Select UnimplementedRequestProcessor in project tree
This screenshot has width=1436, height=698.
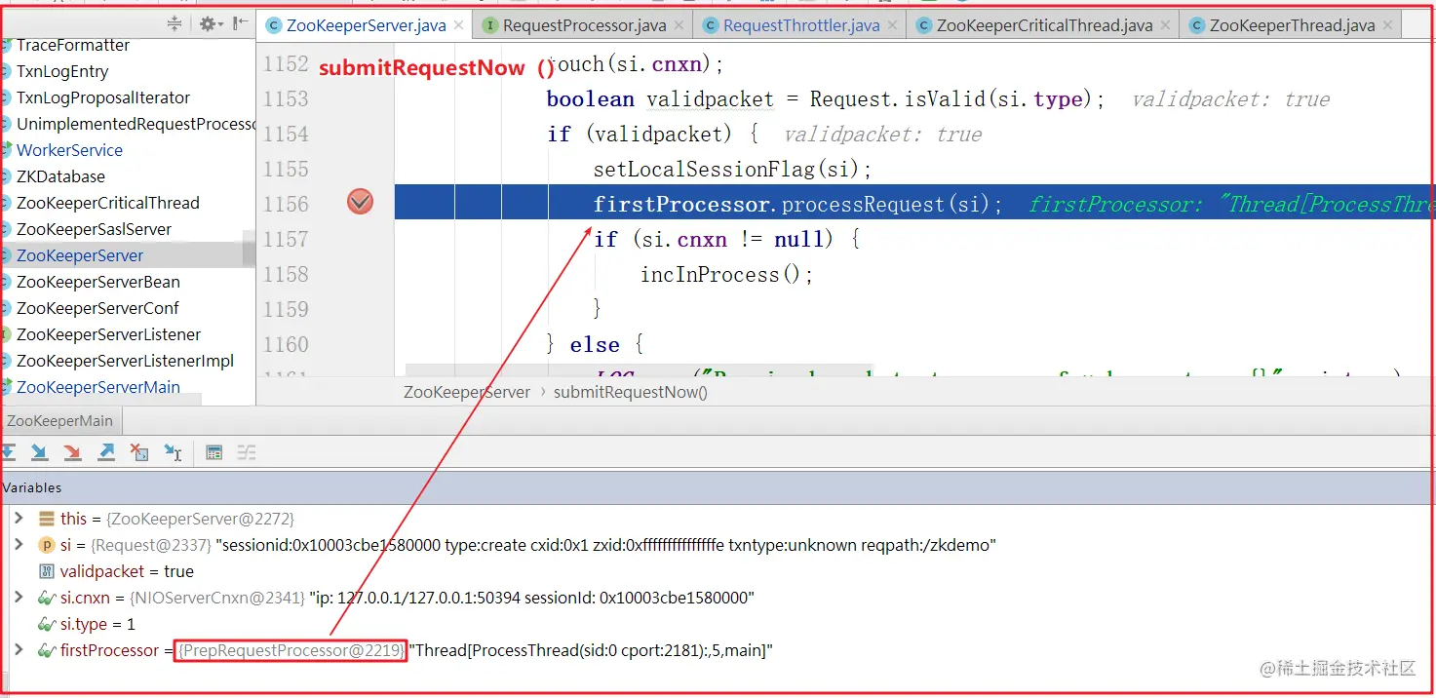(135, 124)
